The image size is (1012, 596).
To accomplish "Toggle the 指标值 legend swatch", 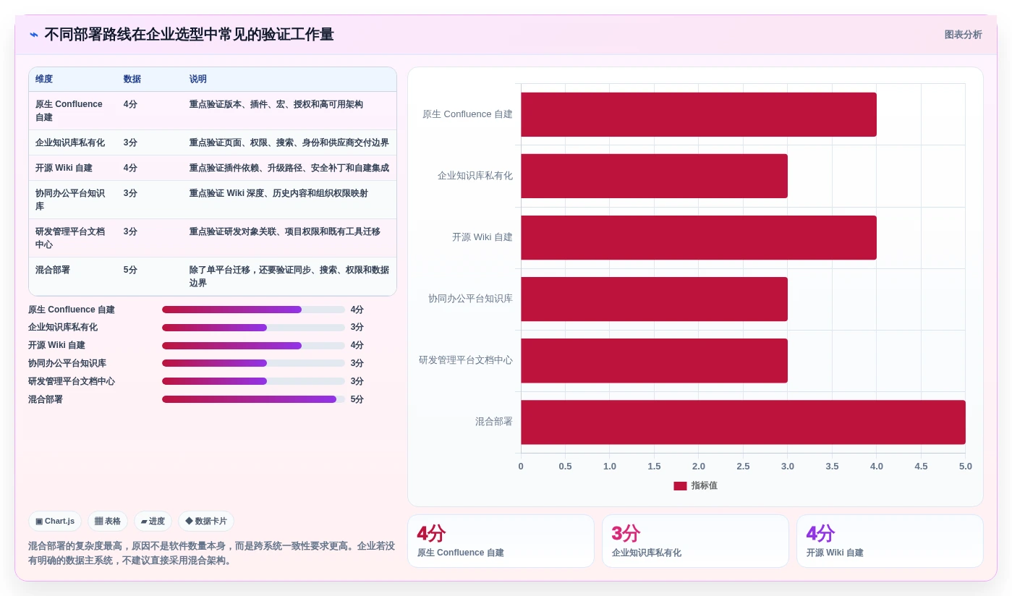I will [680, 486].
